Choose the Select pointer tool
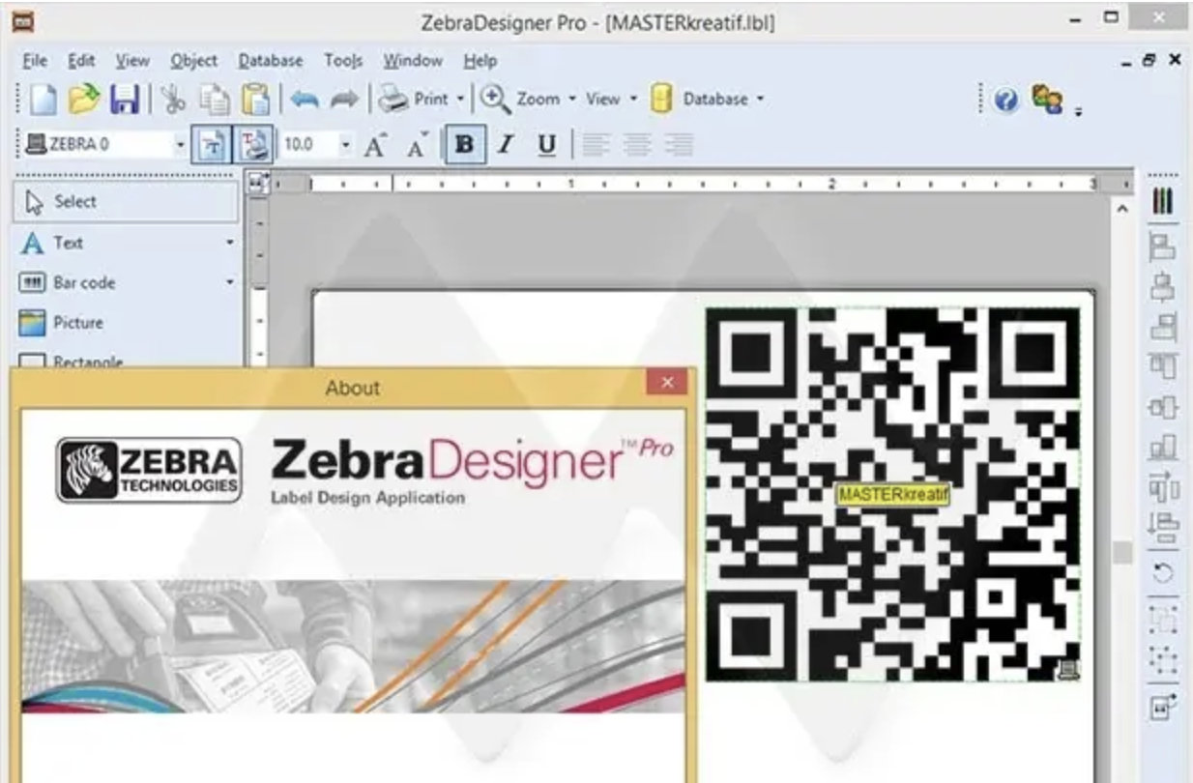The image size is (1193, 783). (x=126, y=201)
